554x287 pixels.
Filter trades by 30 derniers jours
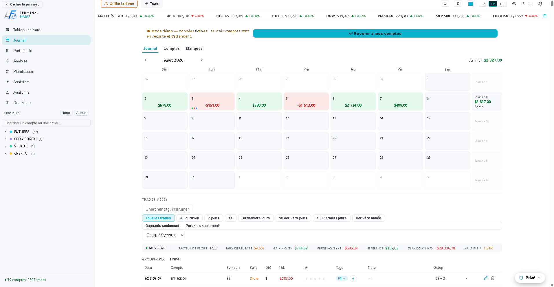pyautogui.click(x=256, y=218)
